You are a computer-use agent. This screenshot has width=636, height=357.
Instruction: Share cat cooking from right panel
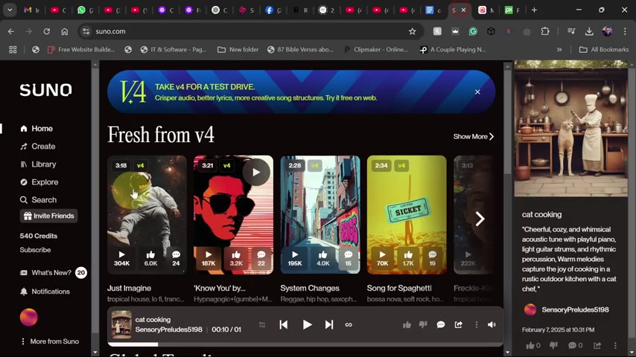tap(597, 345)
